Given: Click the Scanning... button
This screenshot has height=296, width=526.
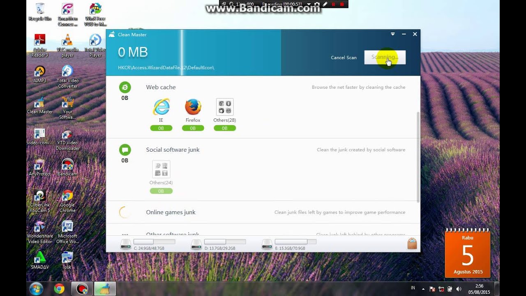Looking at the screenshot, I should (385, 58).
